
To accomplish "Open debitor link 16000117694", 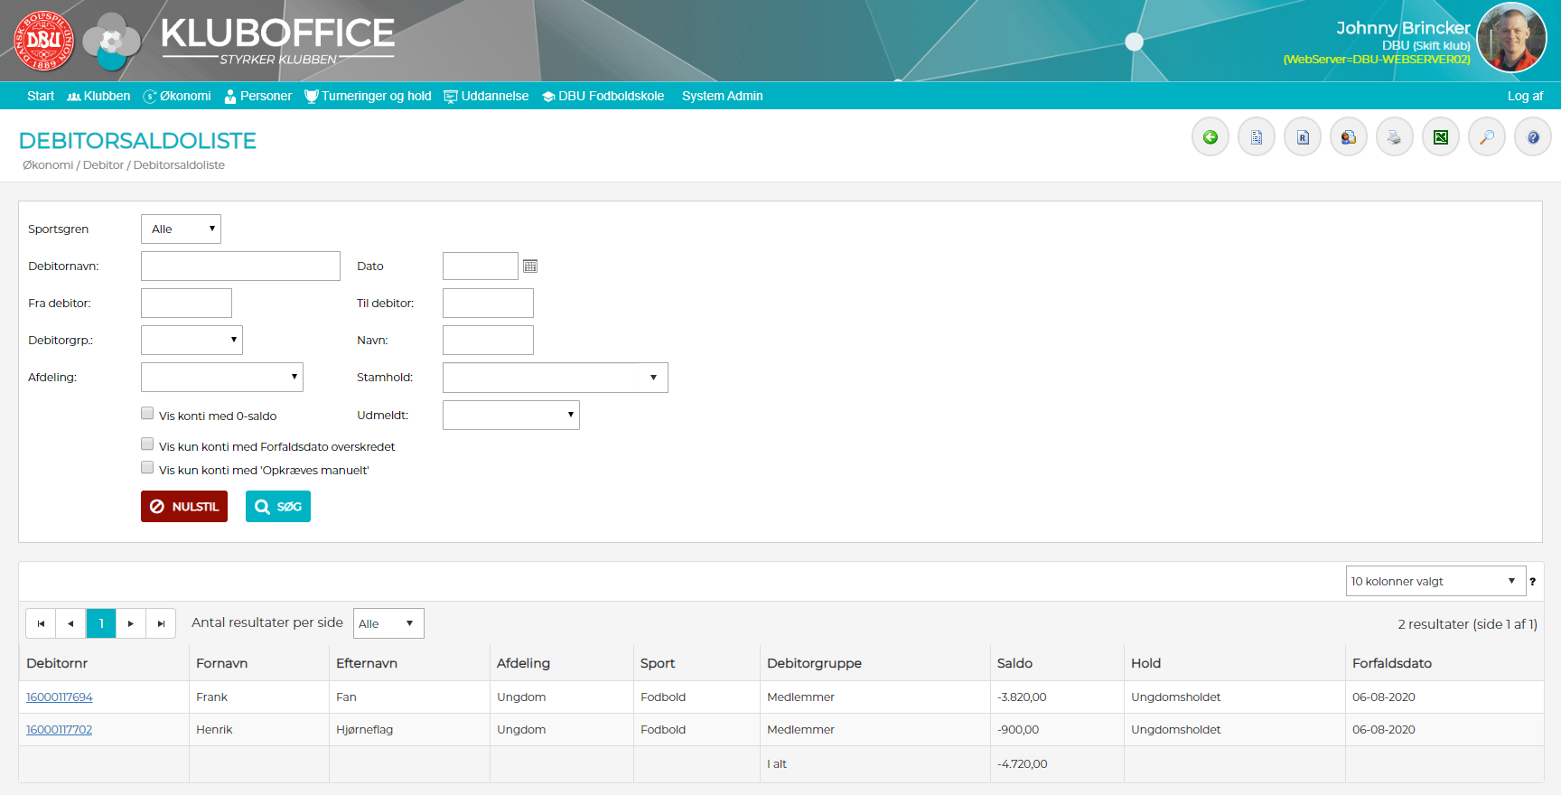I will click(59, 697).
